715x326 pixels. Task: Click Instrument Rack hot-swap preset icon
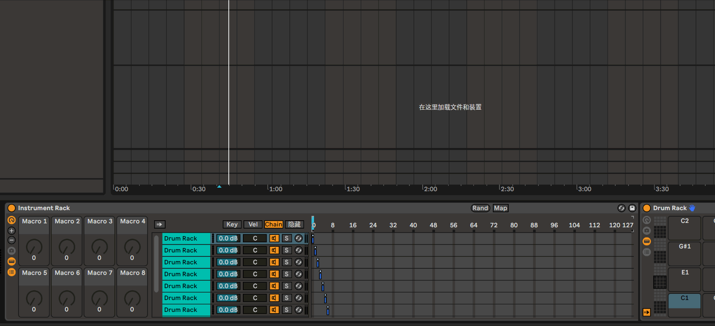pyautogui.click(x=621, y=208)
